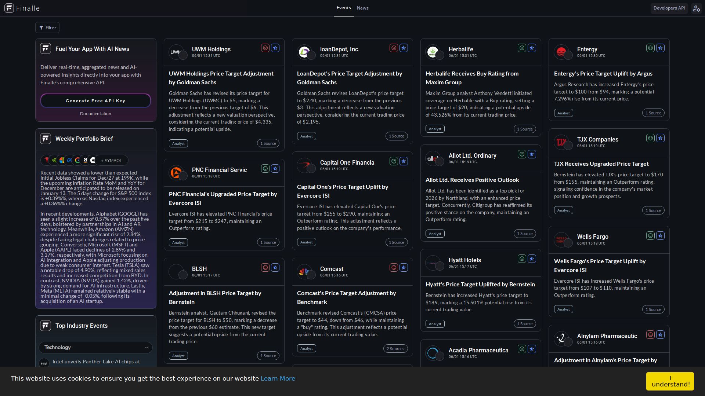The width and height of the screenshot is (705, 396).
Task: Expand 2 Sources on Comcast card
Action: pyautogui.click(x=395, y=349)
